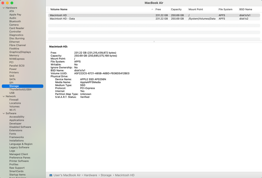This screenshot has height=178, width=262.
Task: Click Hardware in the path bar
Action: (x=90, y=175)
